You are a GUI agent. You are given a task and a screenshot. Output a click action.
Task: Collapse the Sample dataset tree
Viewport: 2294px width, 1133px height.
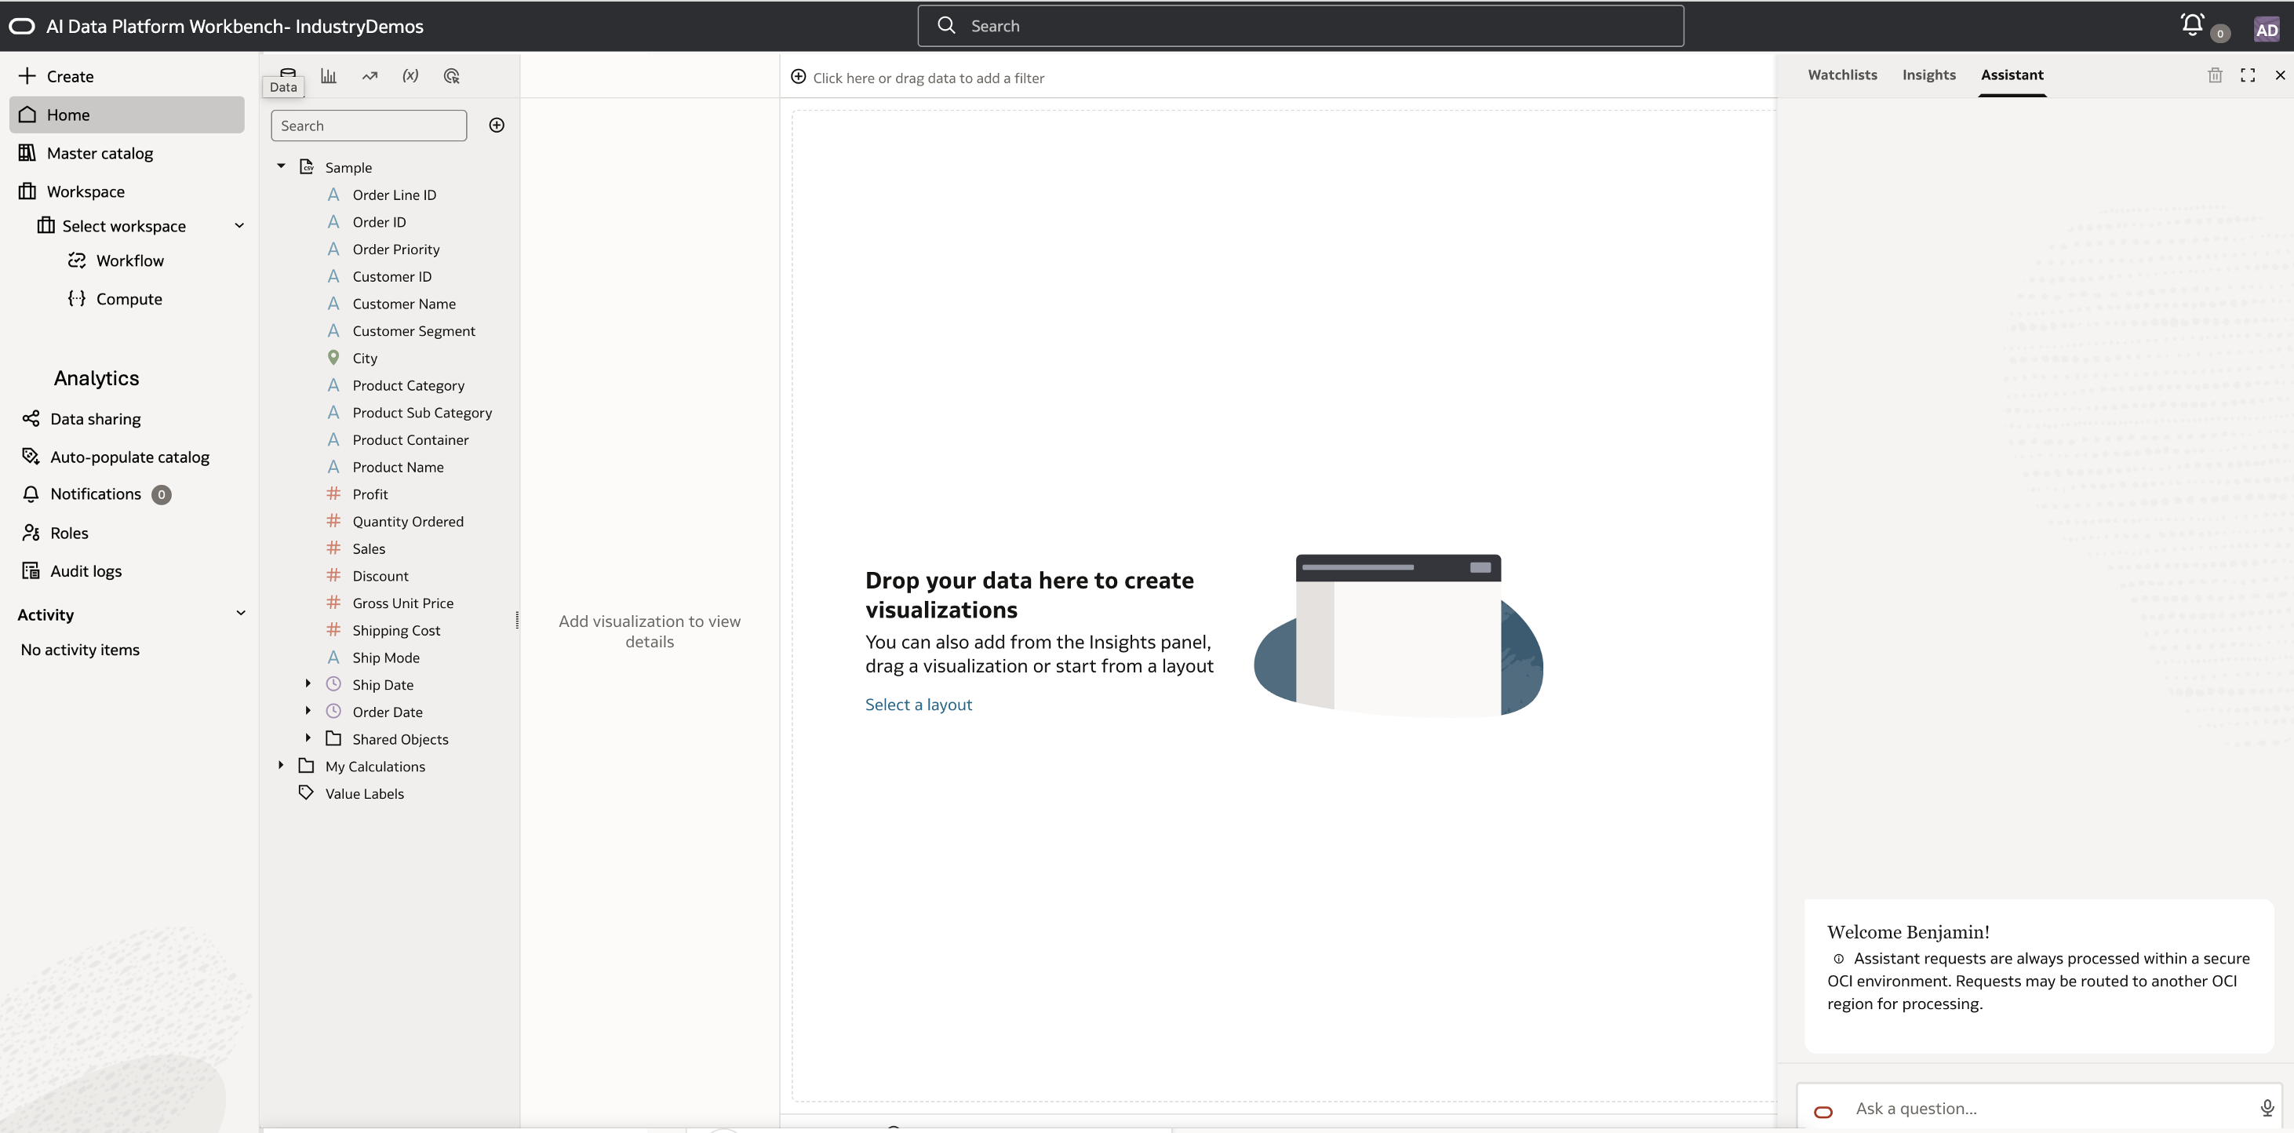(x=282, y=166)
